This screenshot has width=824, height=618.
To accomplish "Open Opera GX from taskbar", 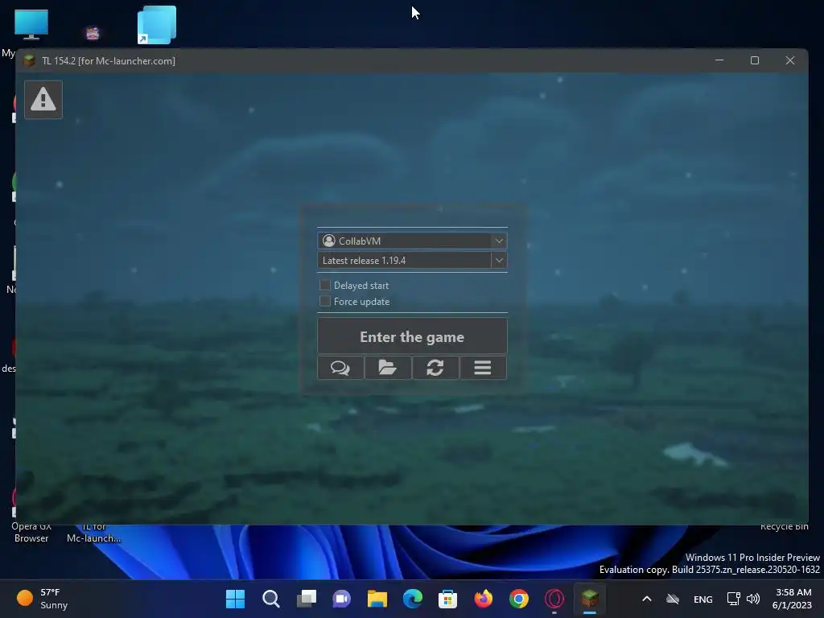I will 554,599.
